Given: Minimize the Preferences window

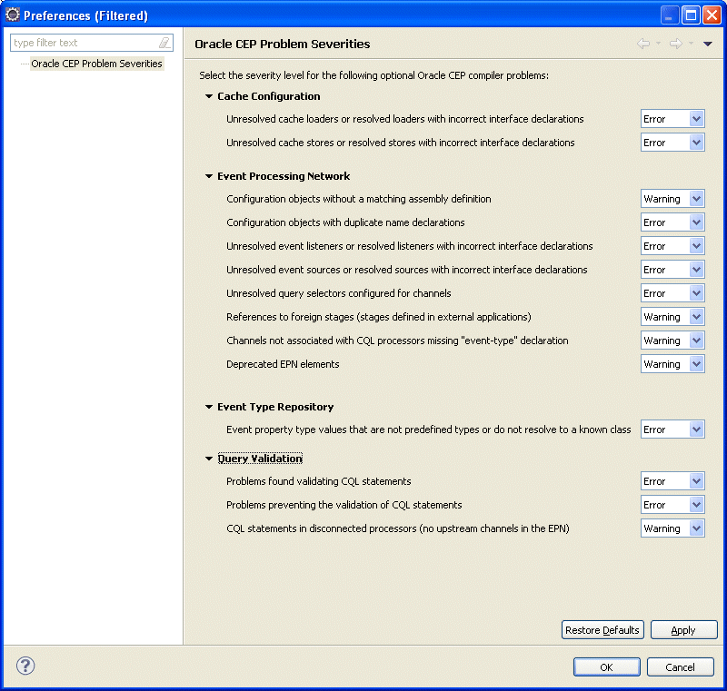Looking at the screenshot, I should point(670,15).
